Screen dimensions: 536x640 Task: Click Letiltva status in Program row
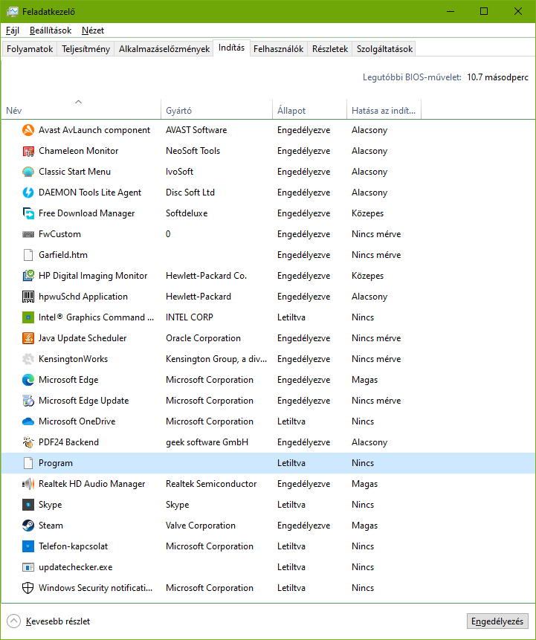click(291, 463)
